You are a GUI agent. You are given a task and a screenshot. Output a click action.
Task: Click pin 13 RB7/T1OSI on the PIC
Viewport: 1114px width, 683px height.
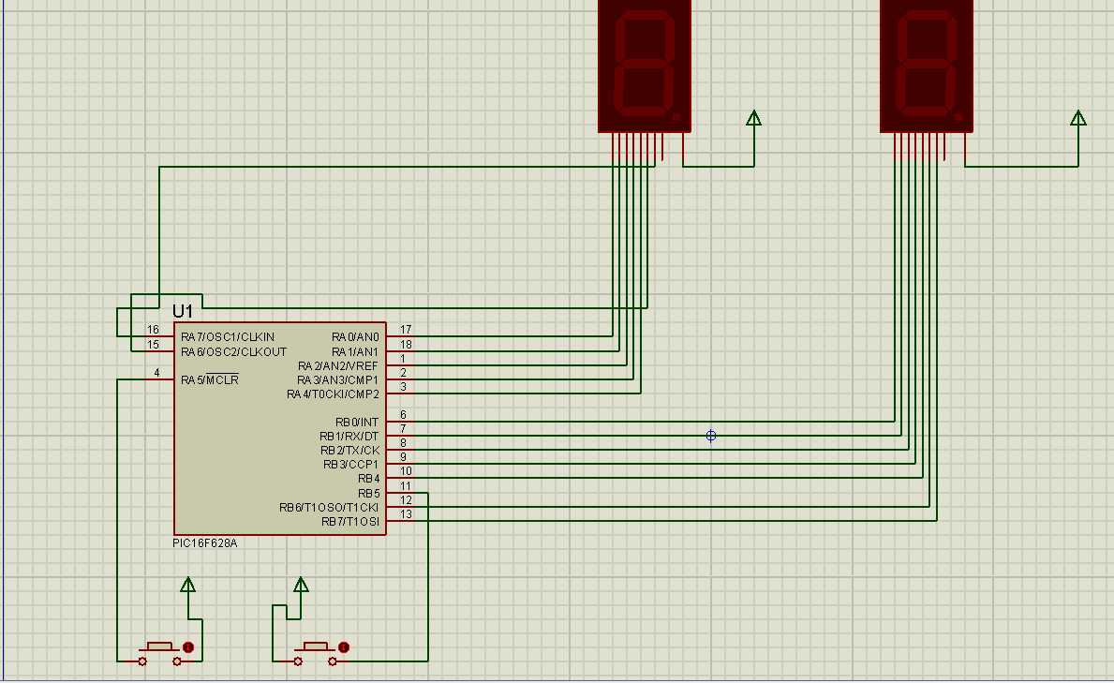tap(400, 521)
